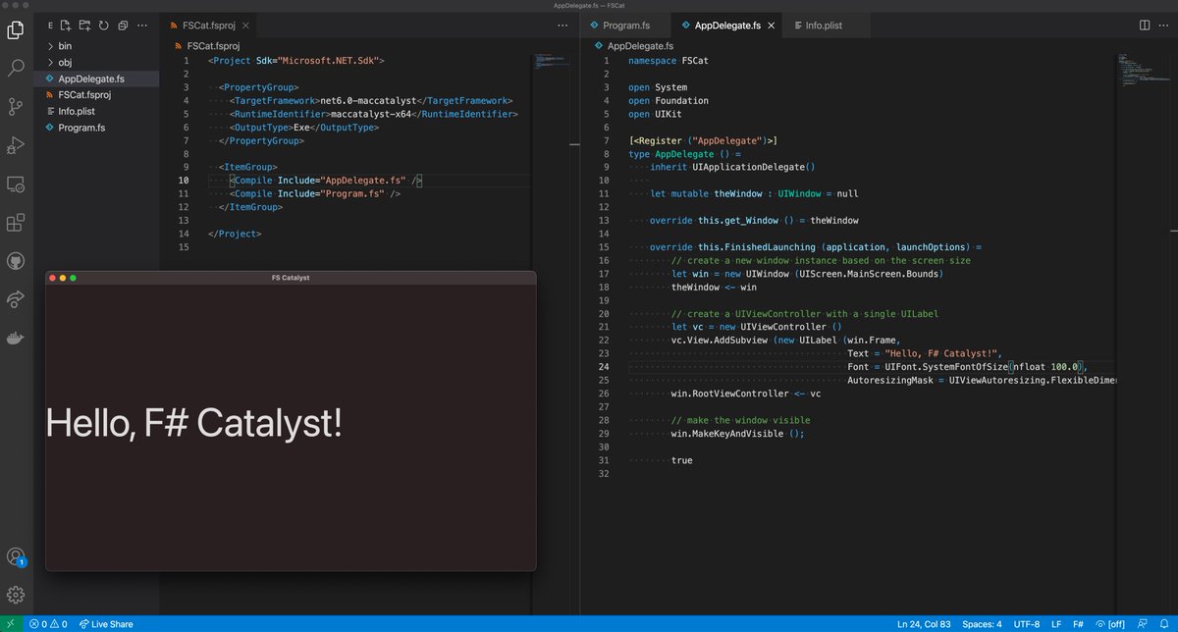
Task: Open the Source Control view
Action: (16, 106)
